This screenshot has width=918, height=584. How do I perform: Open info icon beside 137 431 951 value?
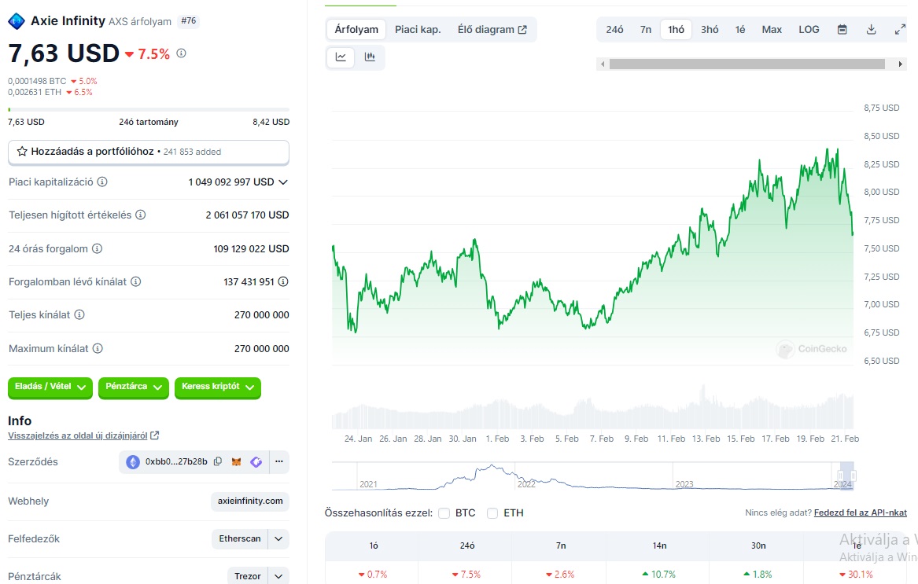282,281
